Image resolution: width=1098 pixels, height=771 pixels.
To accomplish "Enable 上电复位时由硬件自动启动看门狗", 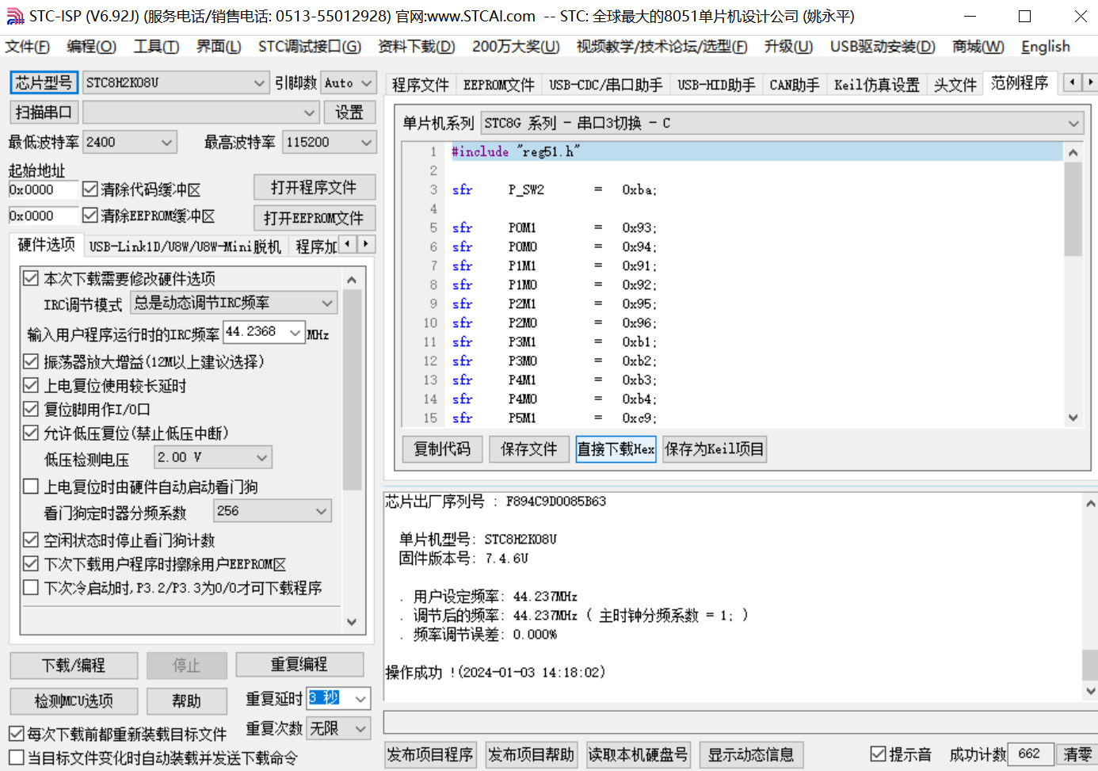I will (31, 487).
